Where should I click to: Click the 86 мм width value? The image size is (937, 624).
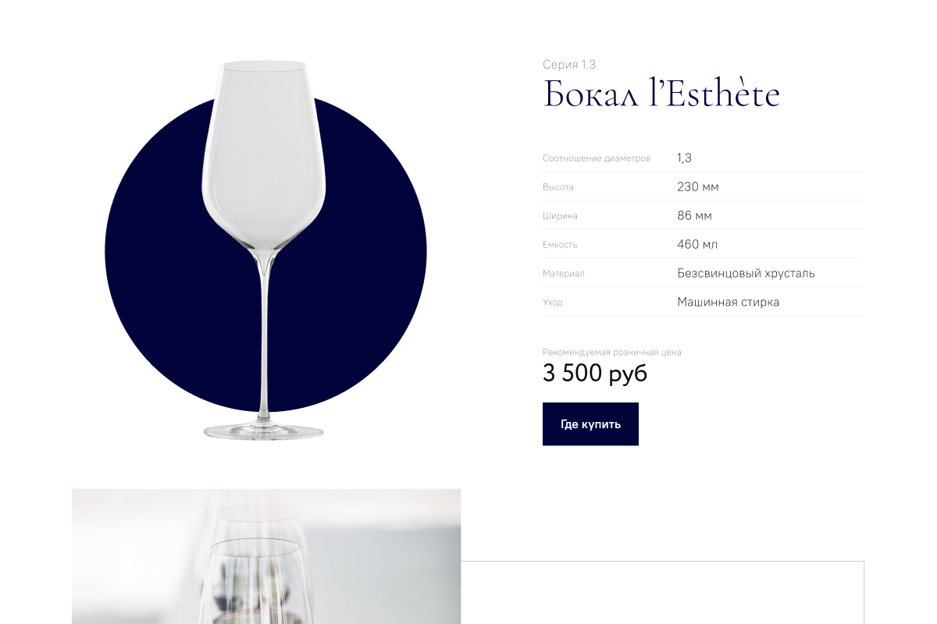tap(694, 216)
